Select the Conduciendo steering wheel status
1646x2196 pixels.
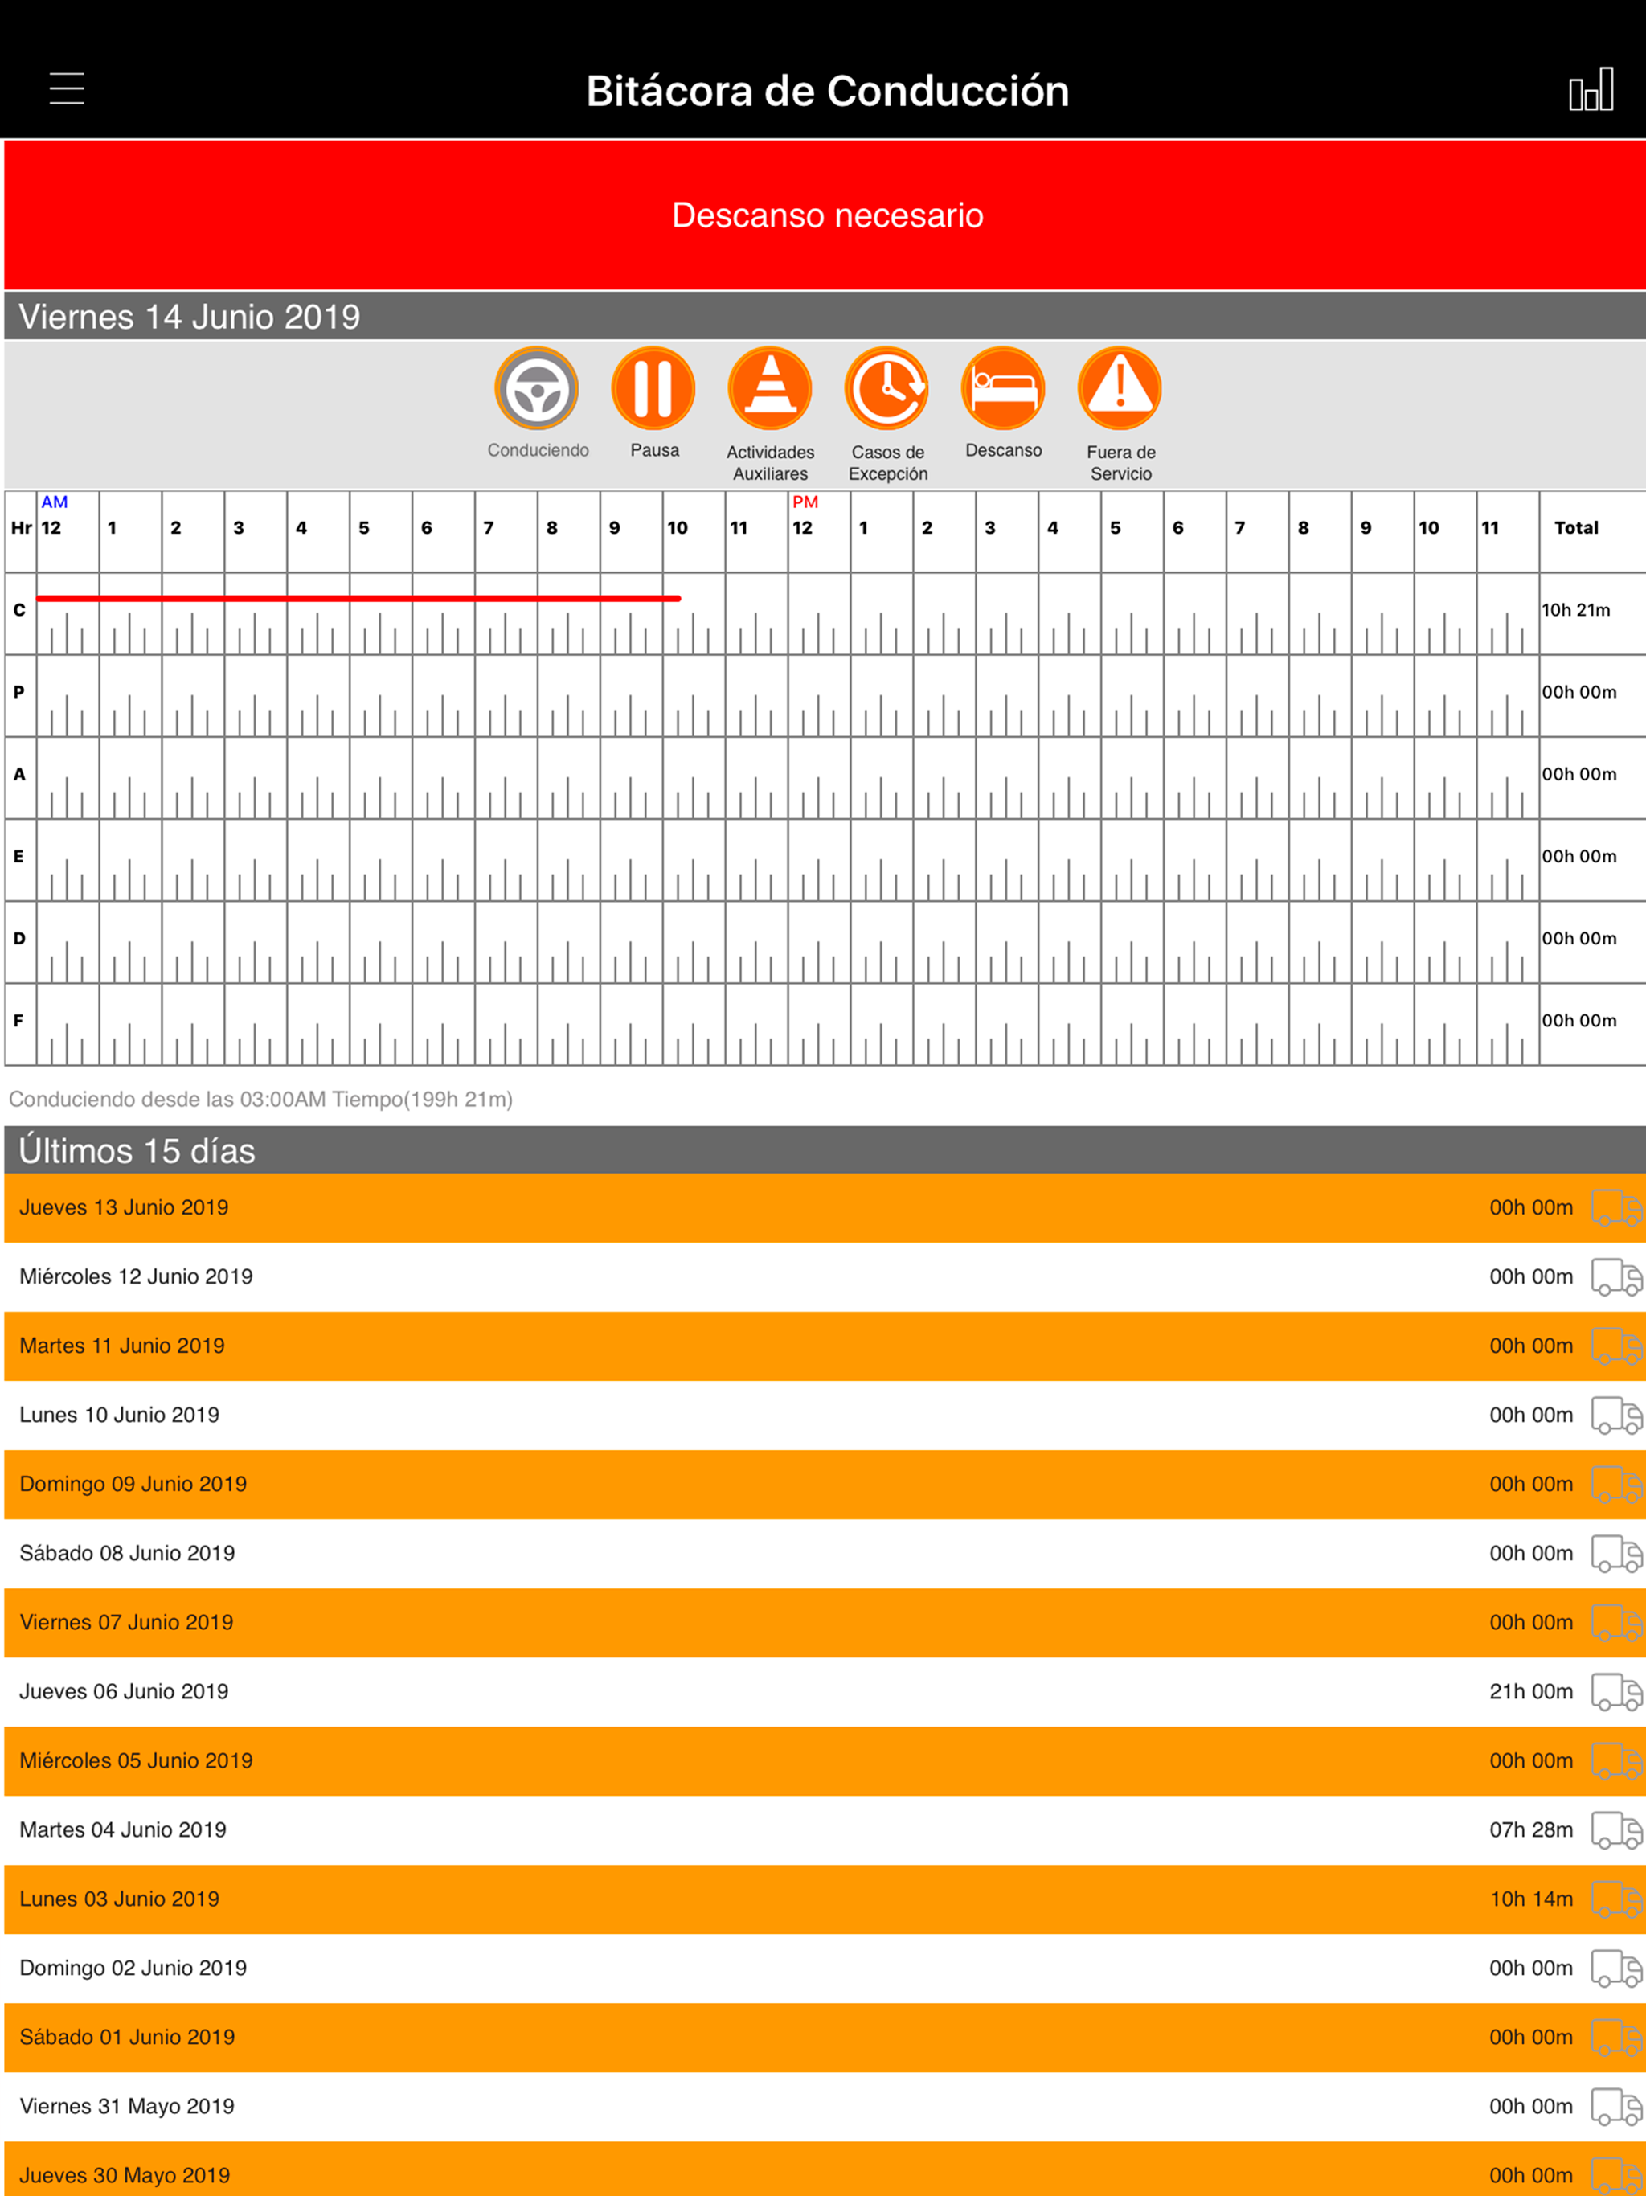coord(537,388)
